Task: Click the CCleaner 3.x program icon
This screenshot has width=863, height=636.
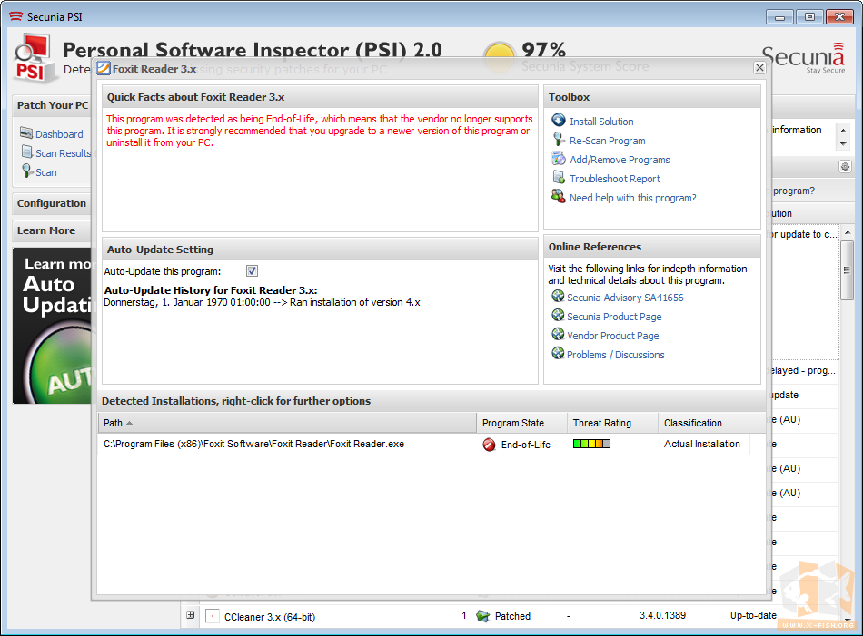Action: (x=213, y=616)
